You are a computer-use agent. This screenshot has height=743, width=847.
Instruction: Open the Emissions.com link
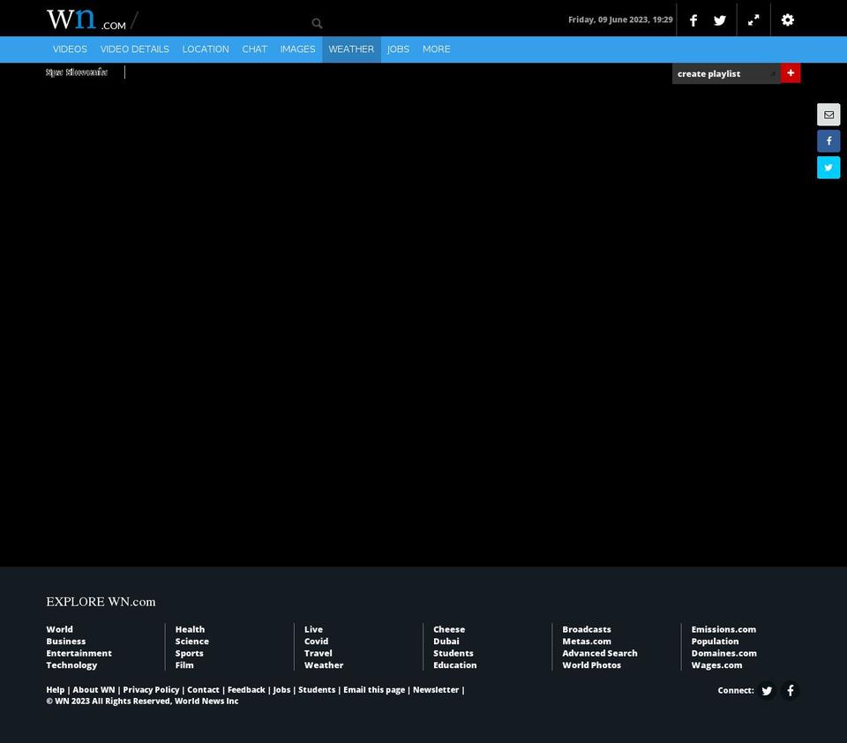(x=723, y=629)
